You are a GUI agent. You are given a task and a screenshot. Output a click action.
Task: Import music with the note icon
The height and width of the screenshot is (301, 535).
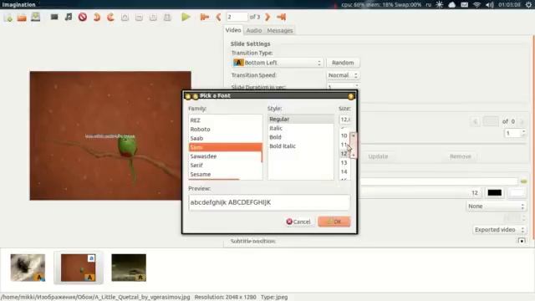69,17
